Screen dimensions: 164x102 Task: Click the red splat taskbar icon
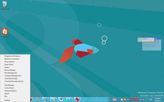[77, 100]
